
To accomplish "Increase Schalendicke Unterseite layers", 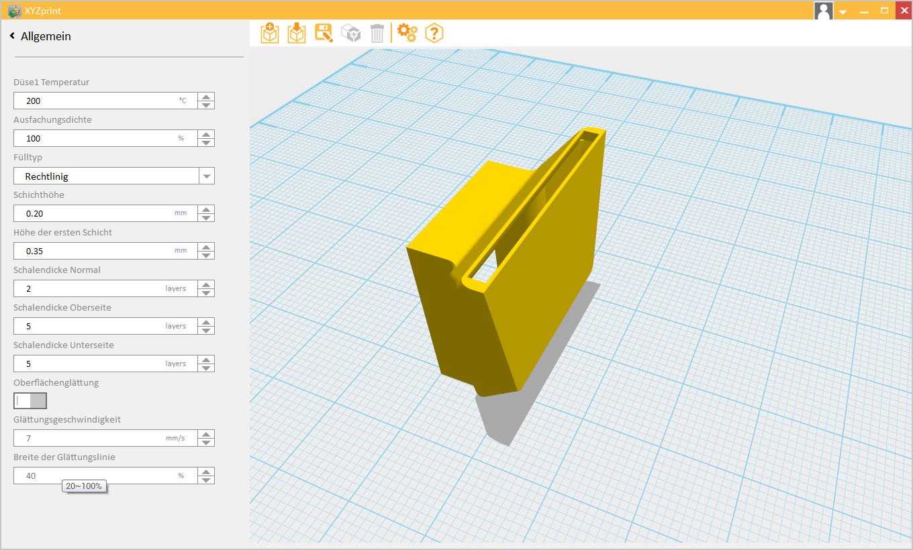I will [x=207, y=360].
